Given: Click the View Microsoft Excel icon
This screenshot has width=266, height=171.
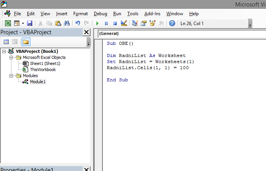Looking at the screenshot, I should (8, 23).
